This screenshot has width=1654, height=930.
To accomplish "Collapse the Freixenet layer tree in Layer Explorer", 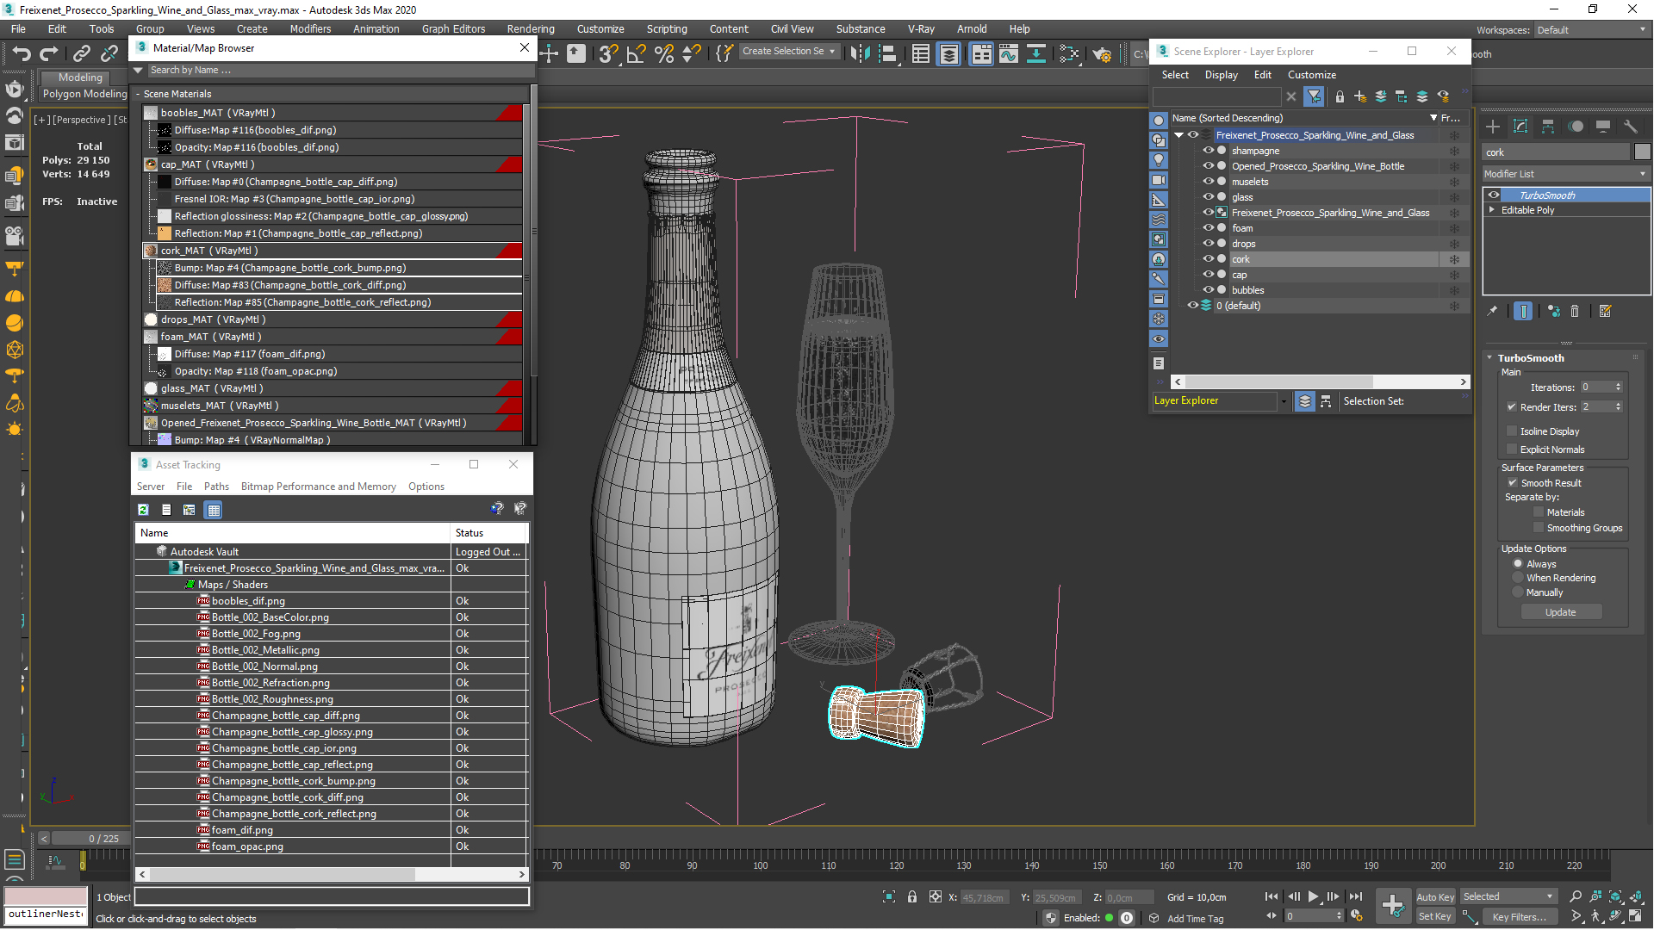I will 1178,135.
